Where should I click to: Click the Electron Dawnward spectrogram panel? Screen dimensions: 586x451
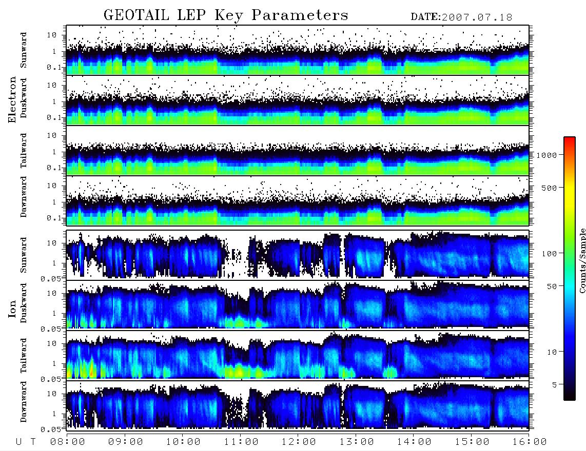pyautogui.click(x=298, y=200)
